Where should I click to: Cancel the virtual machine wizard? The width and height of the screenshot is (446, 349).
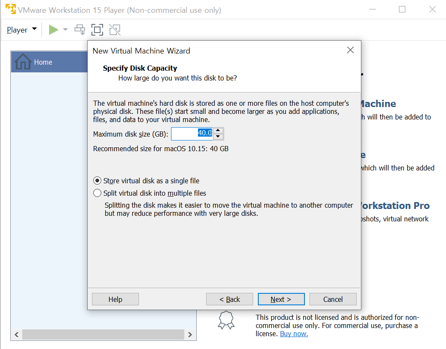tap(333, 299)
